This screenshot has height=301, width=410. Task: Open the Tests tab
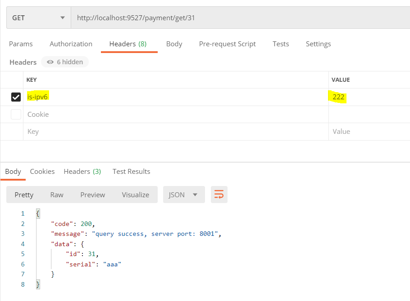click(281, 44)
